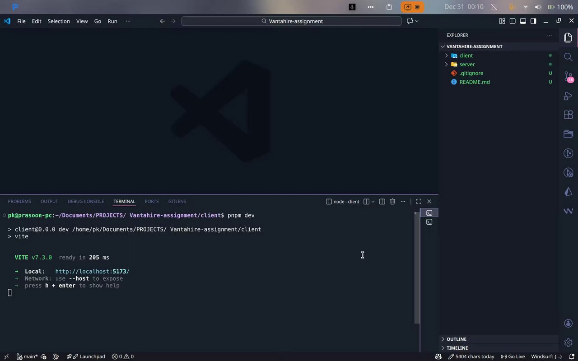The height and width of the screenshot is (361, 578).
Task: Select the TERMINAL panel tab
Action: tap(124, 201)
